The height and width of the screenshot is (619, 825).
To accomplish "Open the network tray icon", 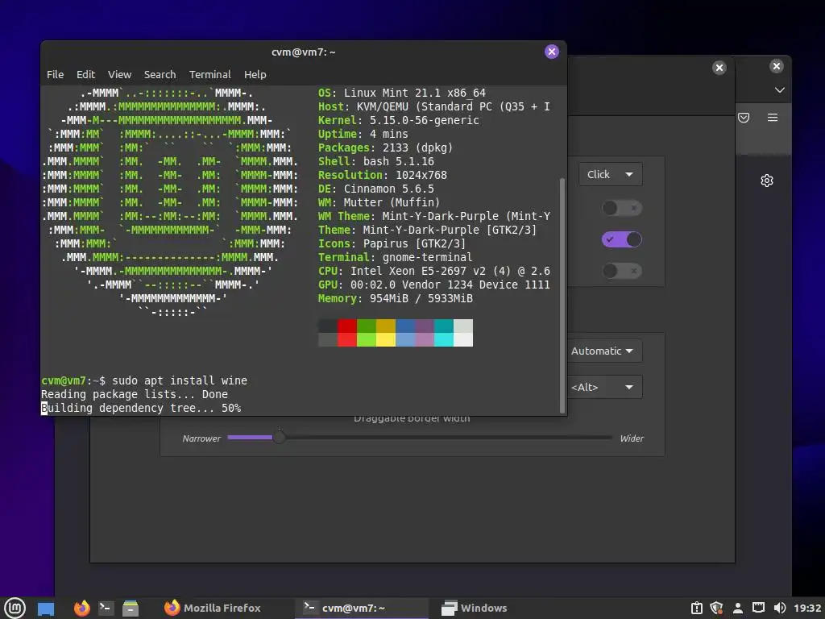I will 758,608.
